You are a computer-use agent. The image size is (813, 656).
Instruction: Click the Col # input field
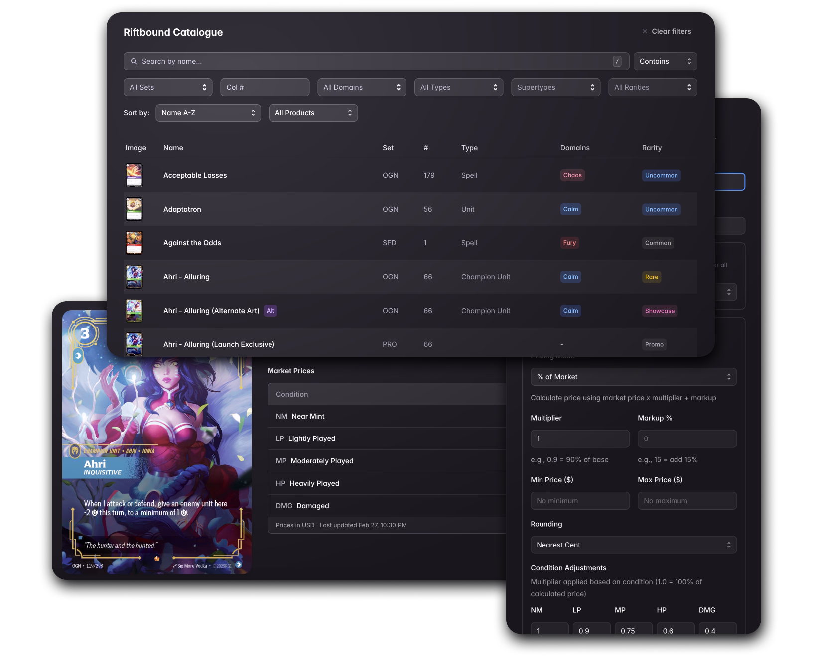pyautogui.click(x=265, y=87)
